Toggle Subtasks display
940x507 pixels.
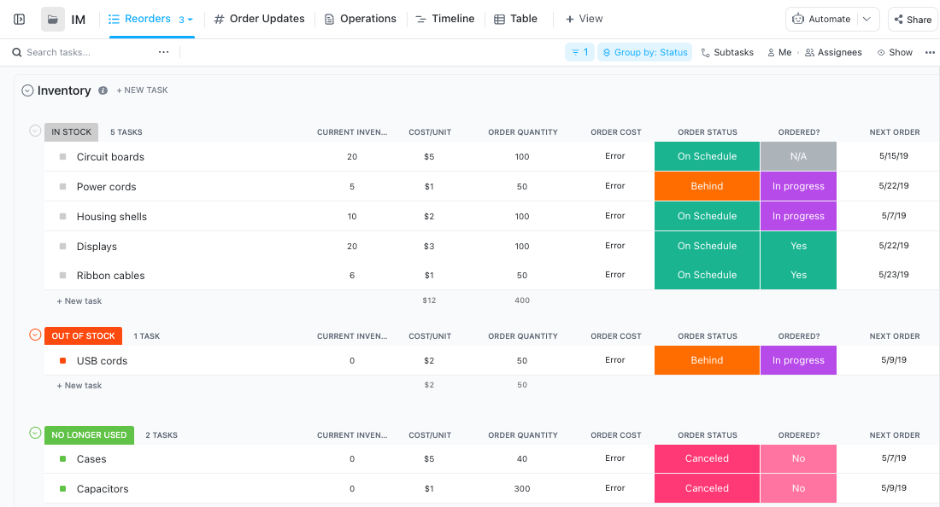click(727, 52)
